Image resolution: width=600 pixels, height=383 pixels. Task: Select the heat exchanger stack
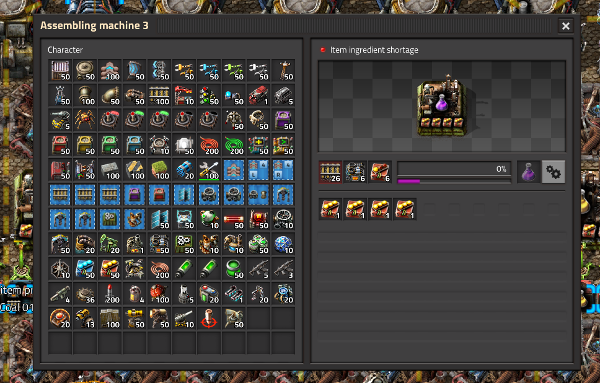click(x=258, y=219)
